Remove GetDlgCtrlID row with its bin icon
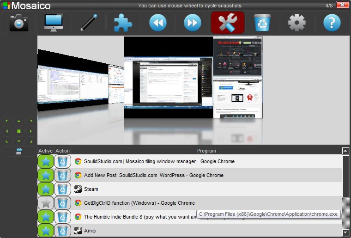 click(62, 203)
